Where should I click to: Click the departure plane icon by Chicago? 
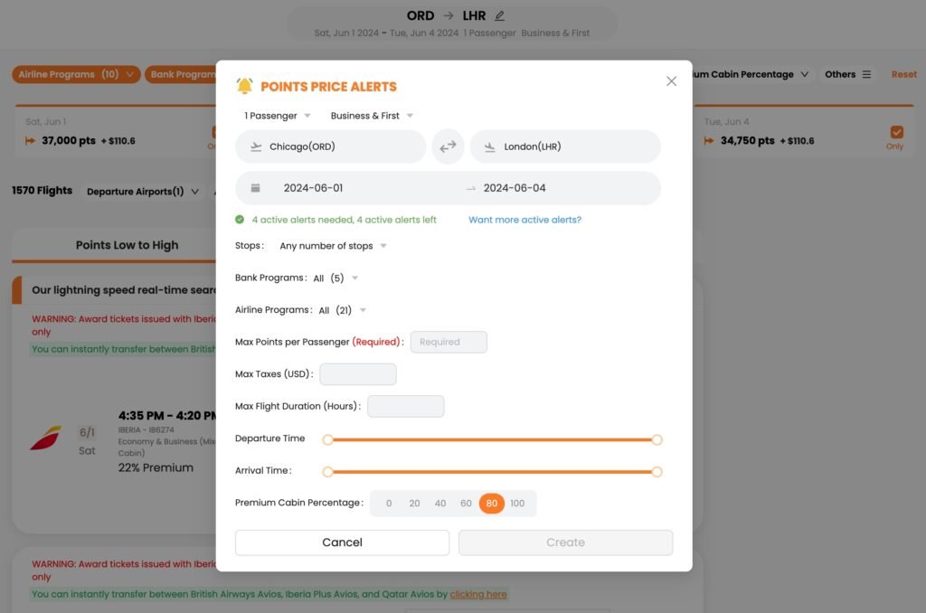[x=256, y=147]
